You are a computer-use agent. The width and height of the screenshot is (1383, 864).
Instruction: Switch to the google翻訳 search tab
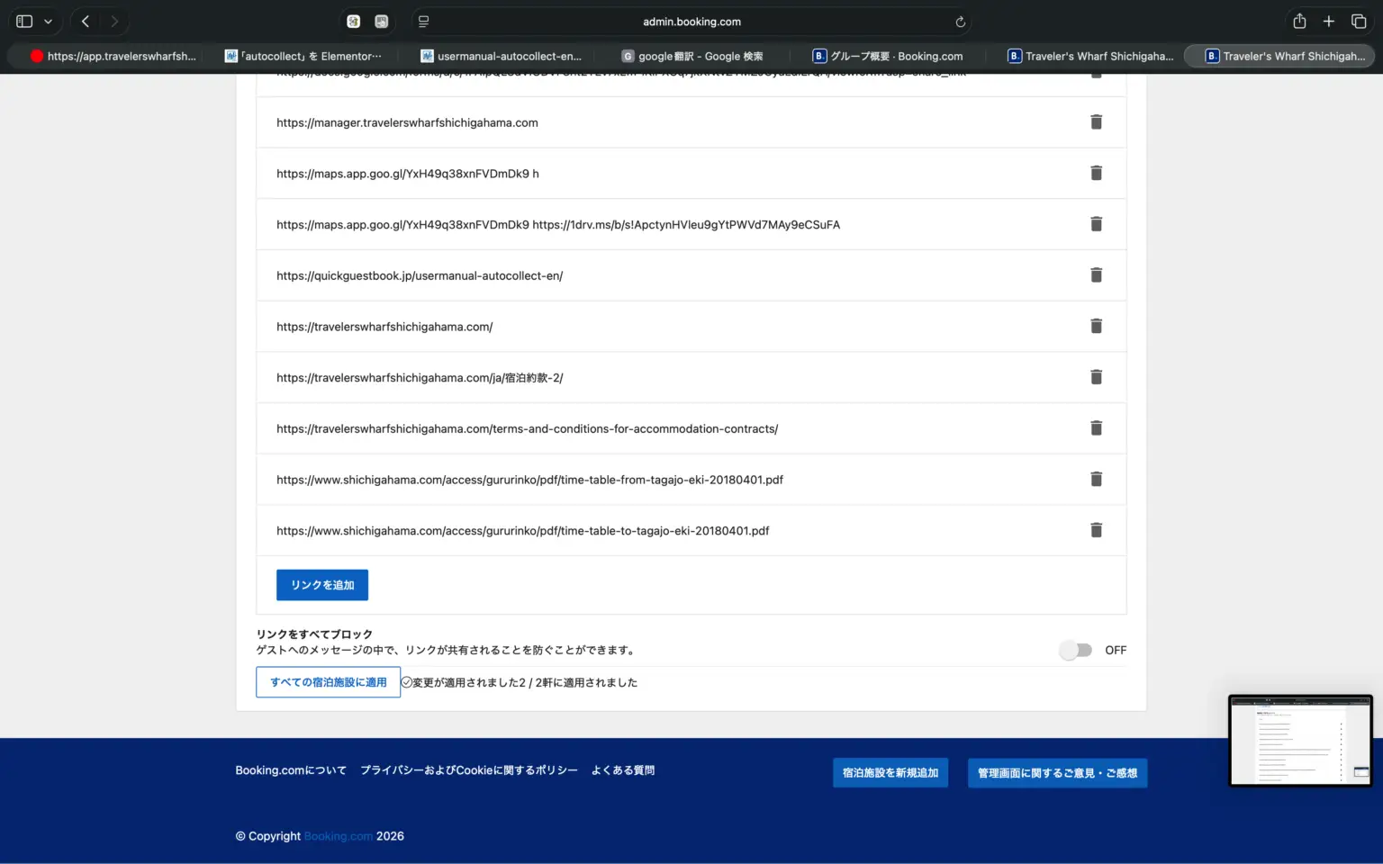(692, 56)
